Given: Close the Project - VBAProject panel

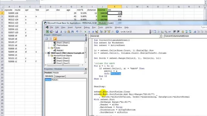Looking at the screenshot, I should (86, 35).
